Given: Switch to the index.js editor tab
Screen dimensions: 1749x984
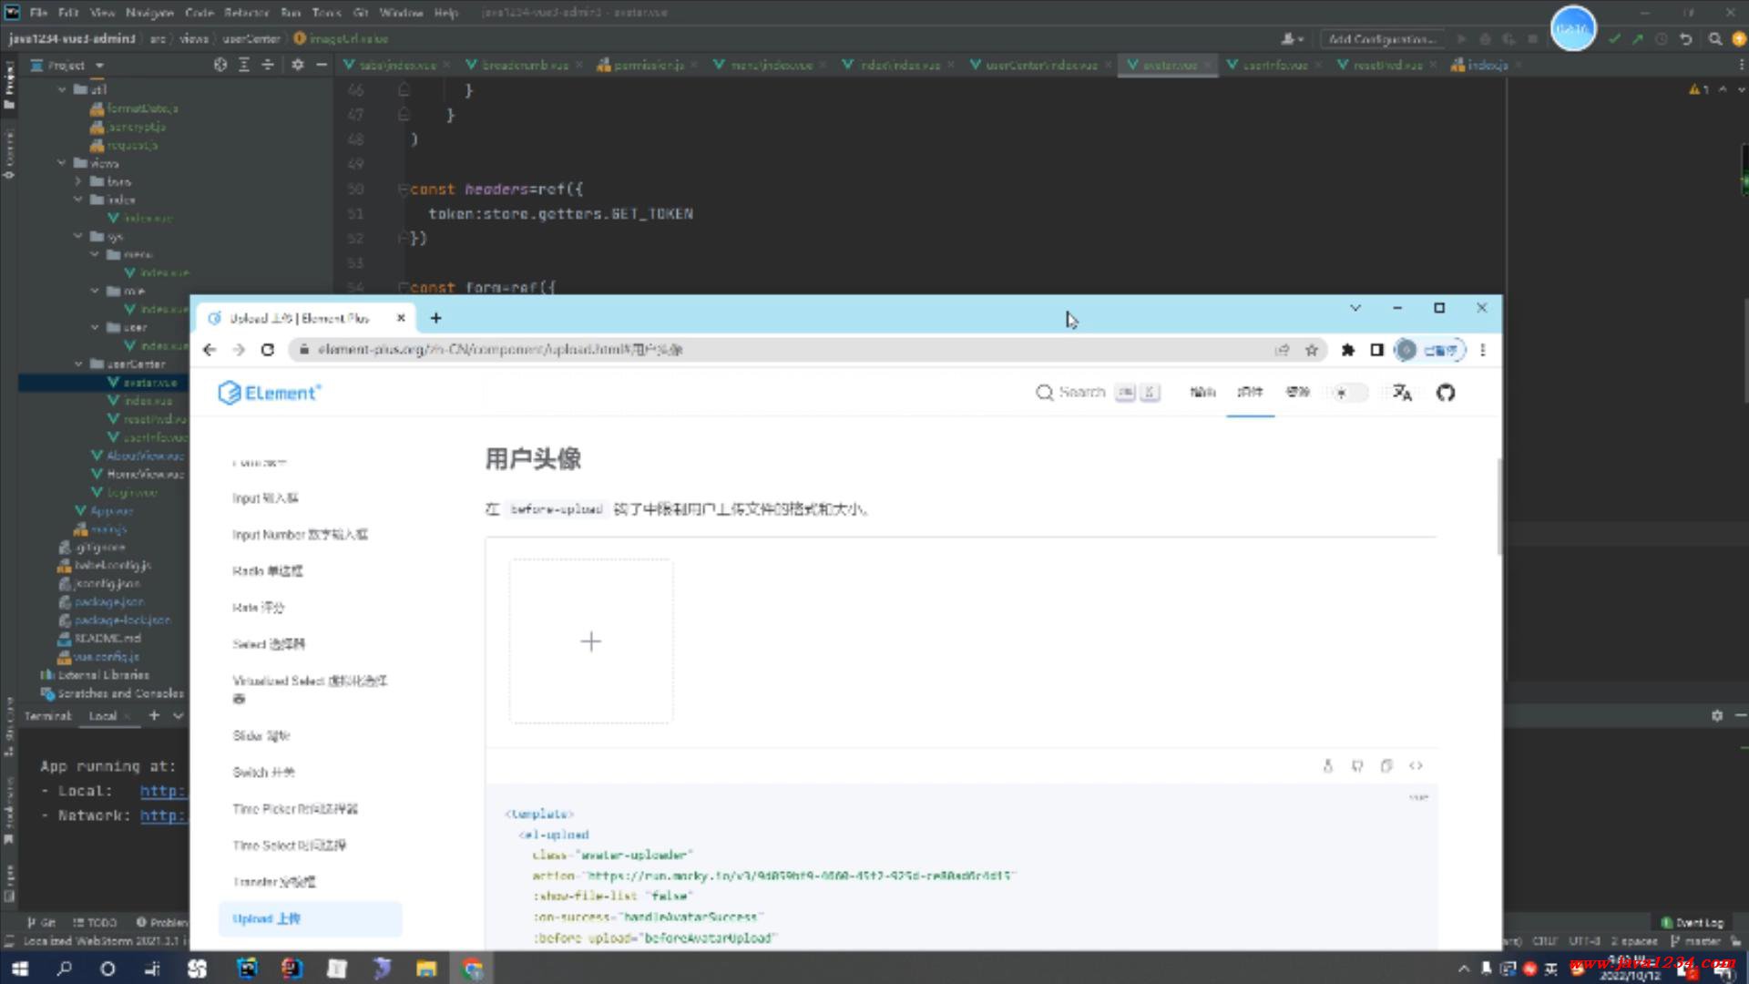Looking at the screenshot, I should click(x=1487, y=65).
